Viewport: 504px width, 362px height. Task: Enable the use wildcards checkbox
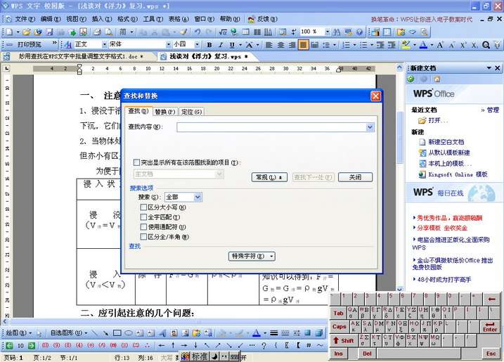(x=143, y=227)
